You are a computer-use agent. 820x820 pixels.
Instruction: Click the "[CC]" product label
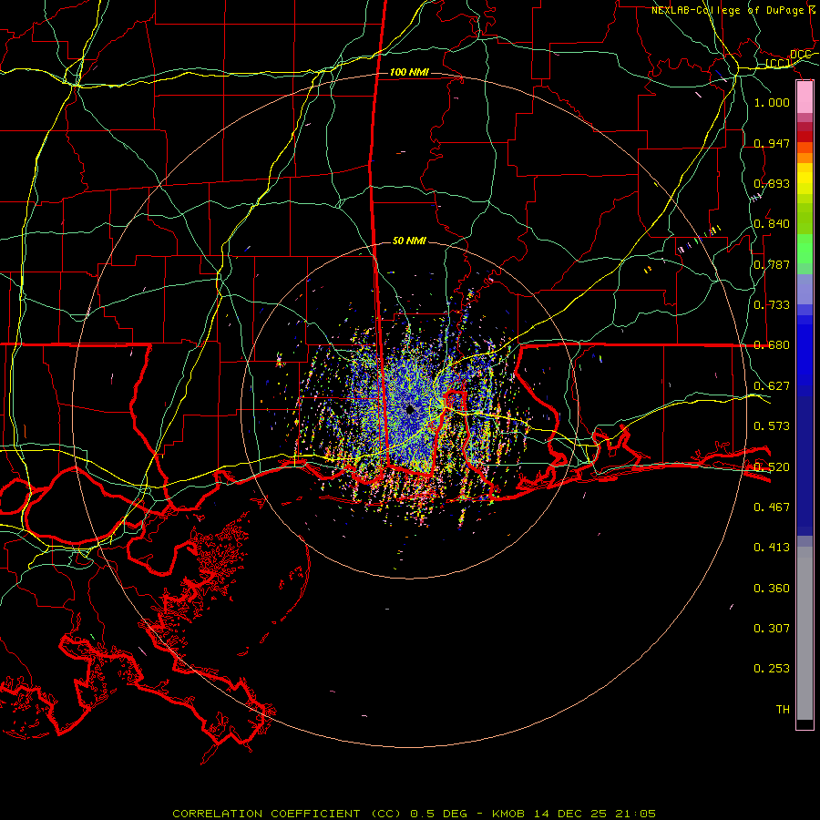click(x=778, y=63)
